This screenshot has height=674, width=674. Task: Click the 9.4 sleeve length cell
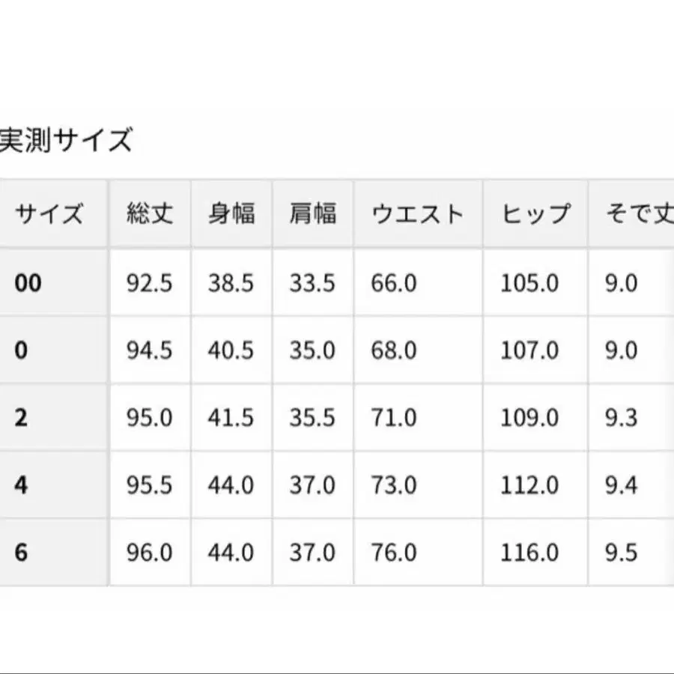(621, 485)
